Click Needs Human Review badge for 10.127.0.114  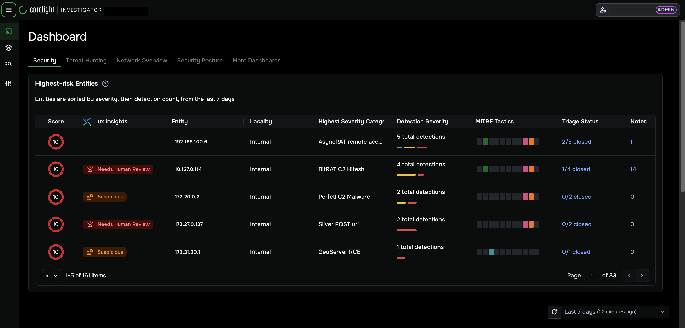click(118, 169)
